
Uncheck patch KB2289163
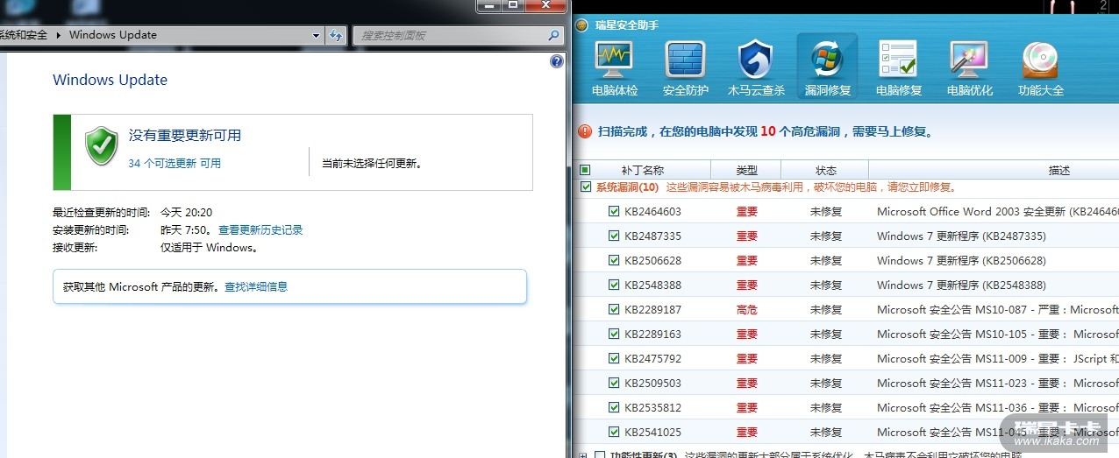[x=614, y=334]
